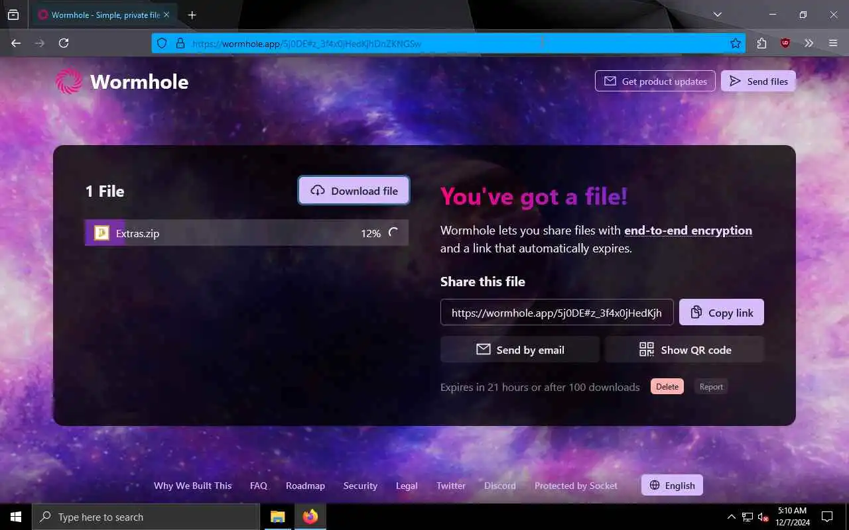Click the Firefox View icon

pyautogui.click(x=13, y=15)
